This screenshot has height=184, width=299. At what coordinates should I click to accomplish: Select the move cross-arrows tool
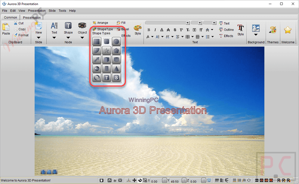(134, 180)
